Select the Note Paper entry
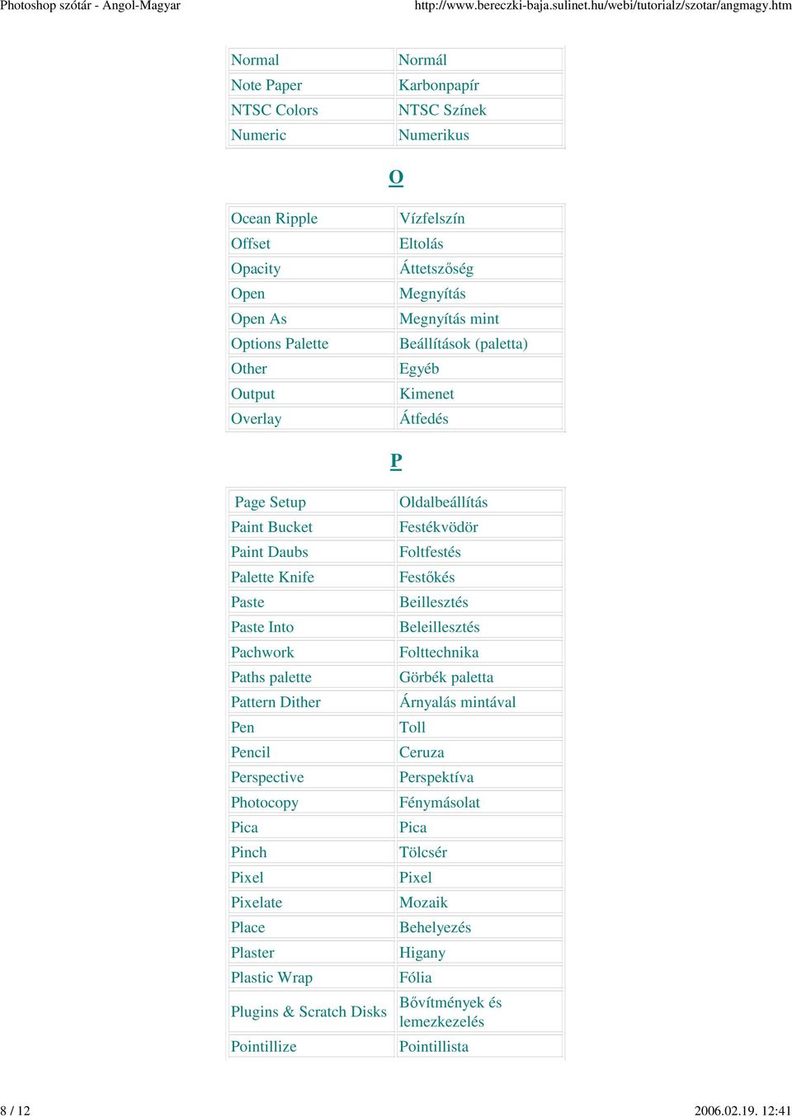Viewport: 792px width, 1117px height. [266, 86]
